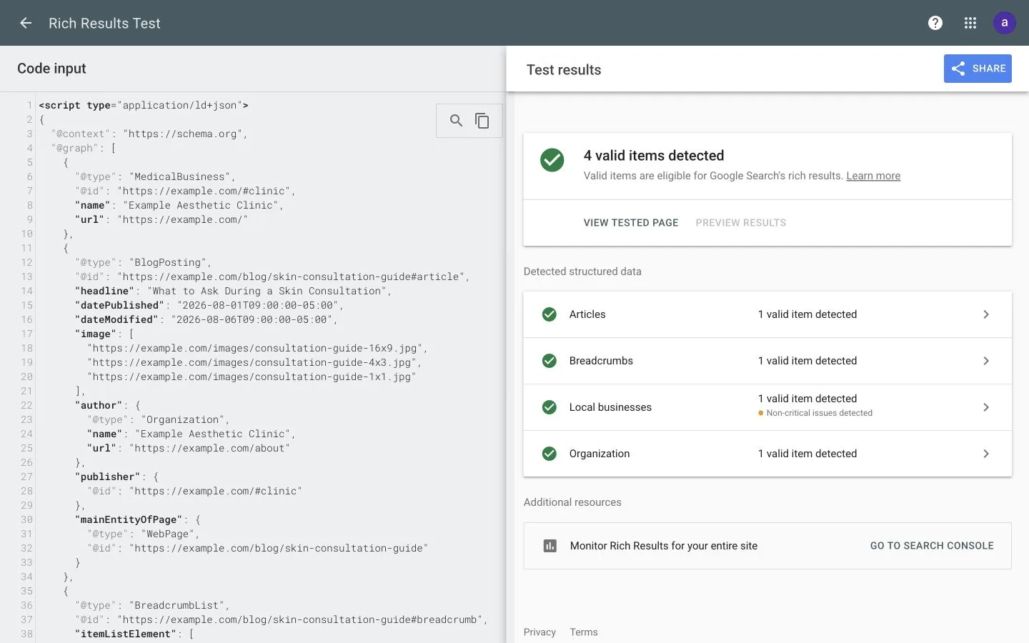Expand the Local businesses result chevron
Image resolution: width=1029 pixels, height=643 pixels.
click(x=986, y=407)
